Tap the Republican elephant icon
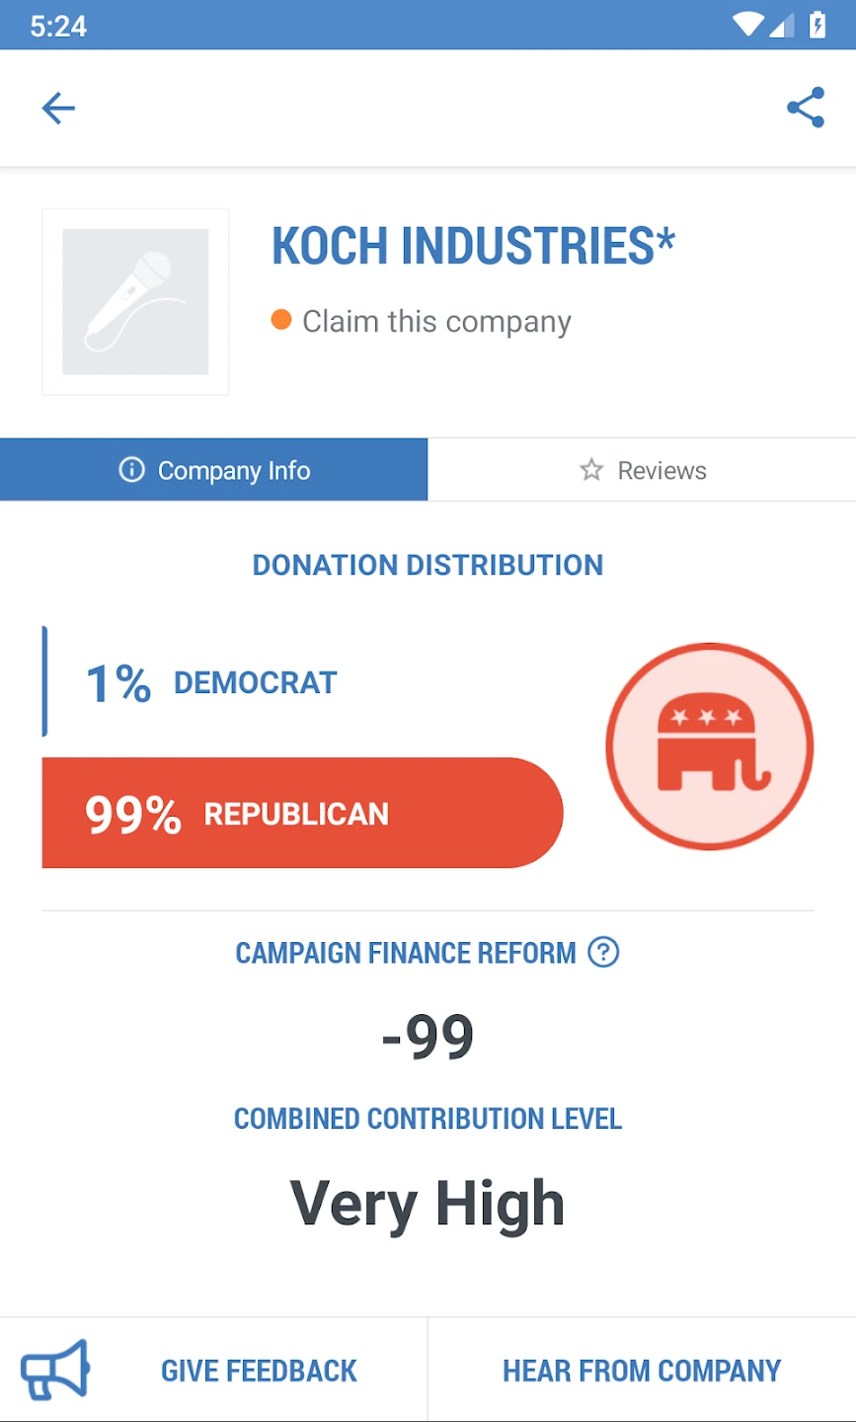Viewport: 856px width, 1422px height. pos(709,747)
